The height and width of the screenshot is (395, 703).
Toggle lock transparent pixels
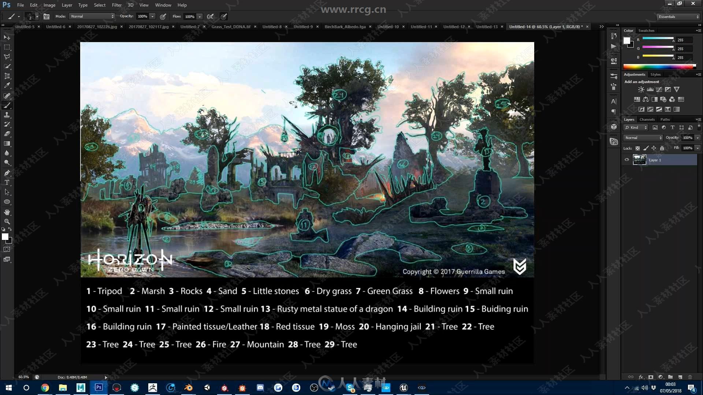637,148
